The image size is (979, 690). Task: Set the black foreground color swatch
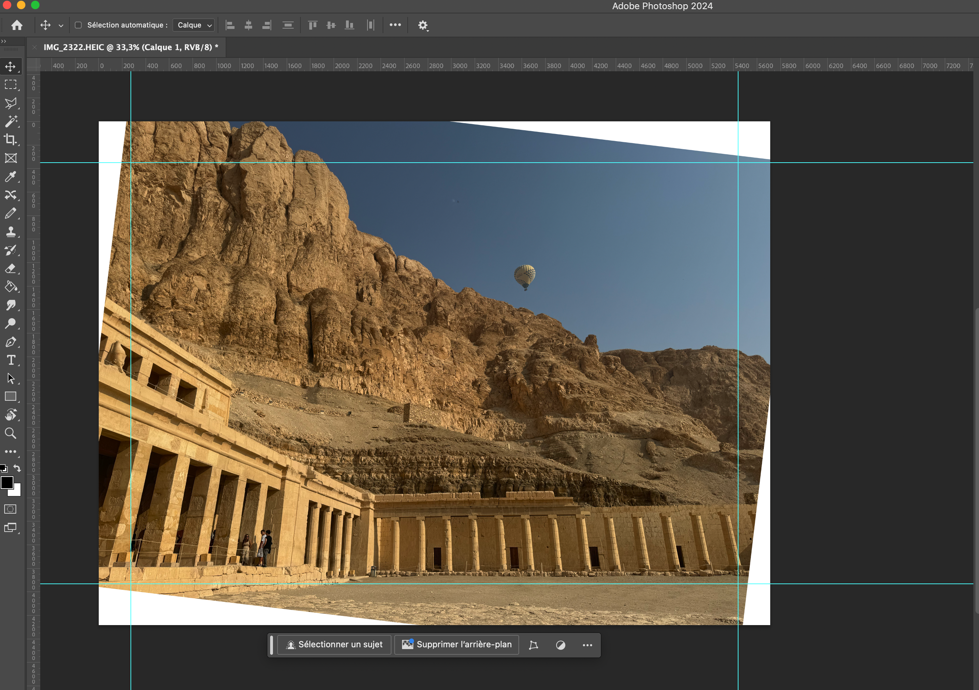coord(7,482)
